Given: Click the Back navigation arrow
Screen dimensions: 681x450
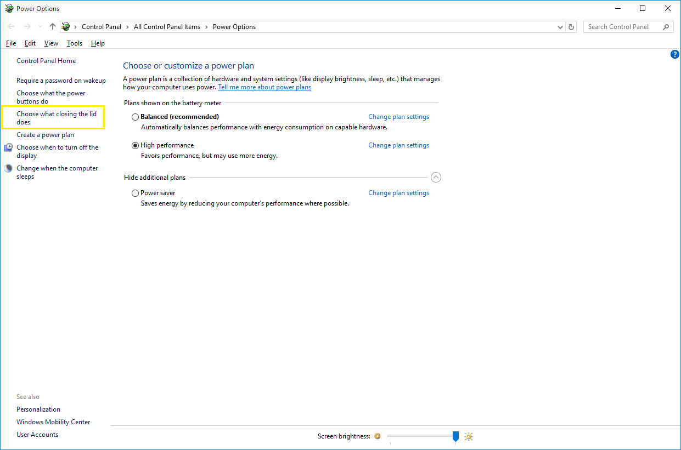Looking at the screenshot, I should click(12, 26).
